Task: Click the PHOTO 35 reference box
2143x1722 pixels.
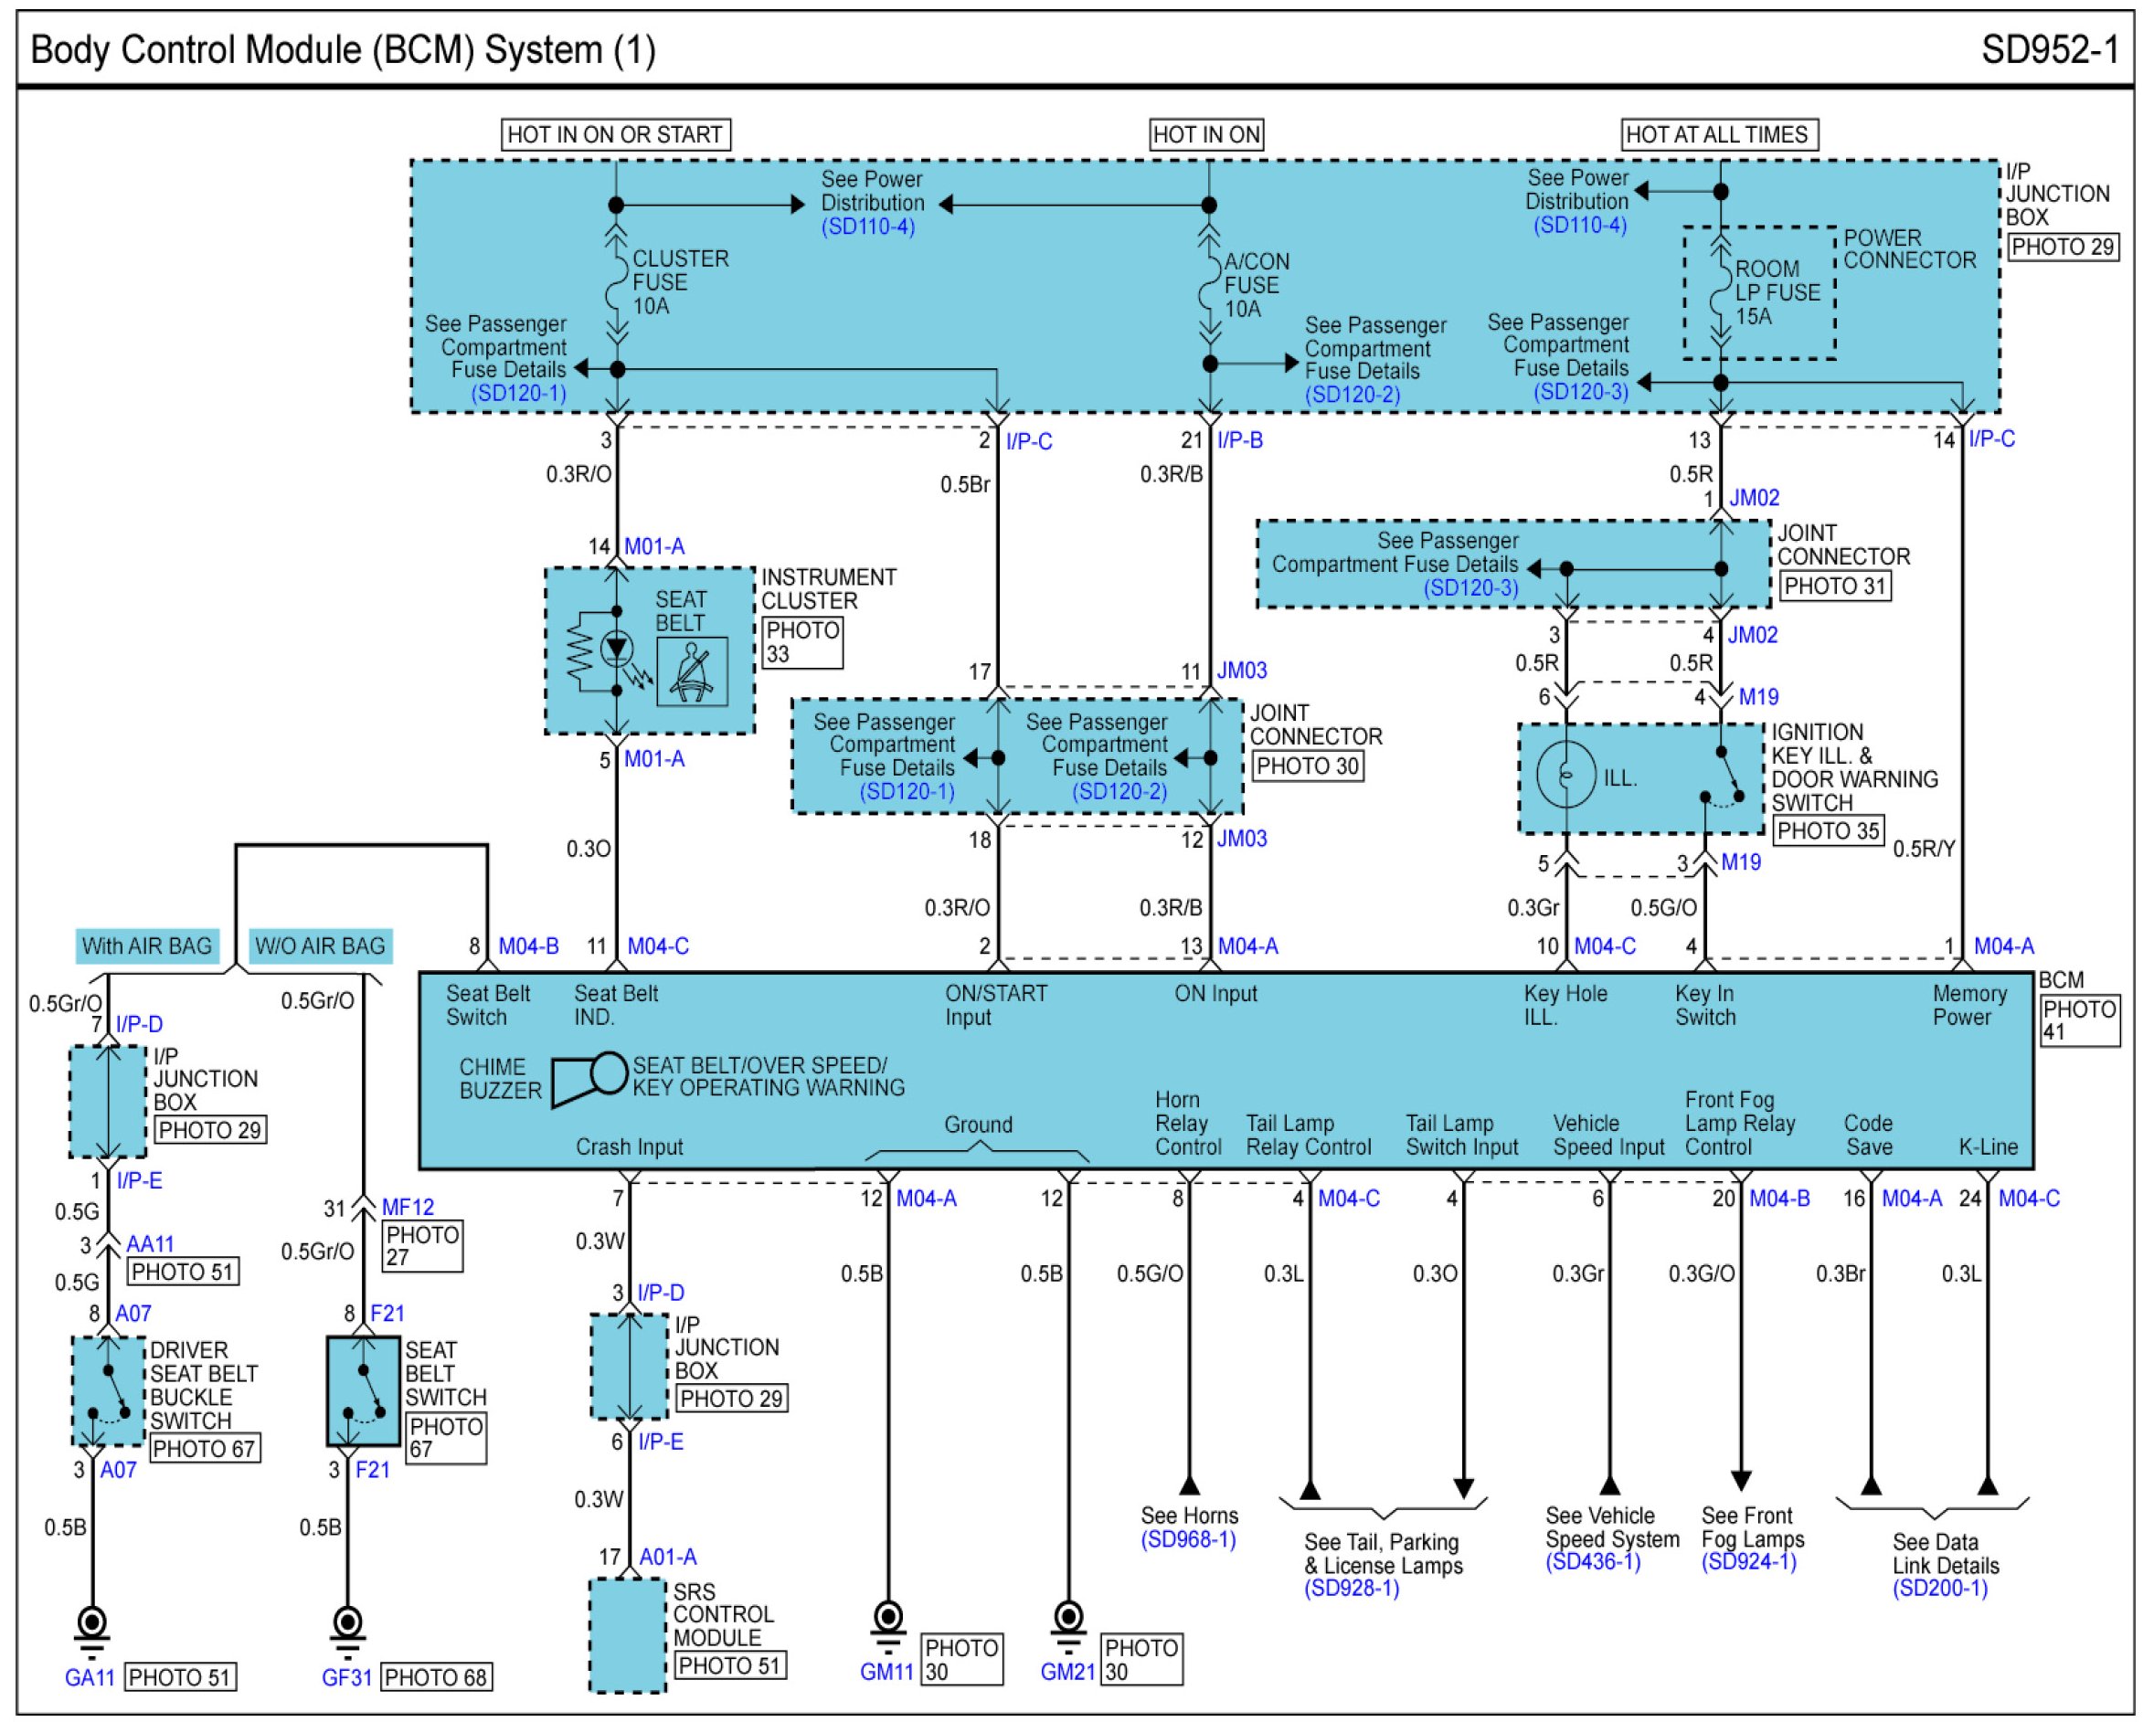Action: click(x=1828, y=830)
